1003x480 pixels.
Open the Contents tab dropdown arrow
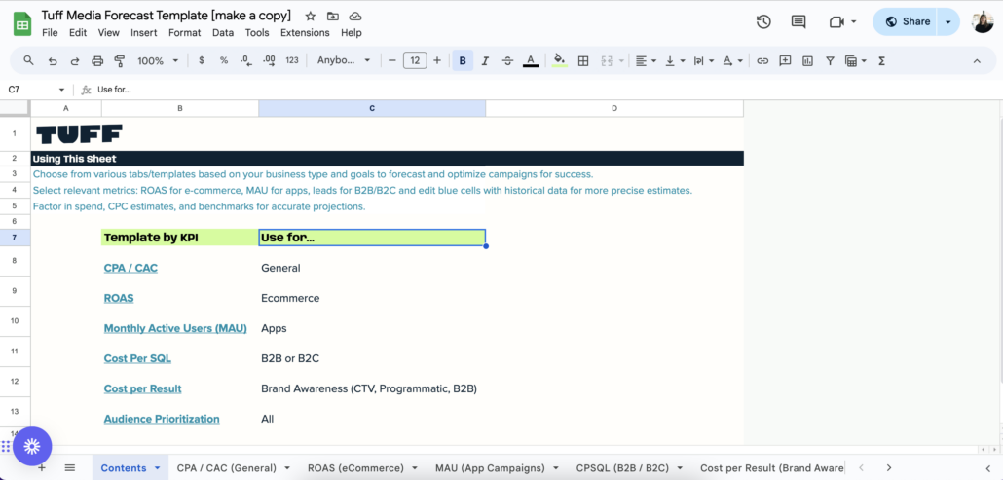click(157, 468)
